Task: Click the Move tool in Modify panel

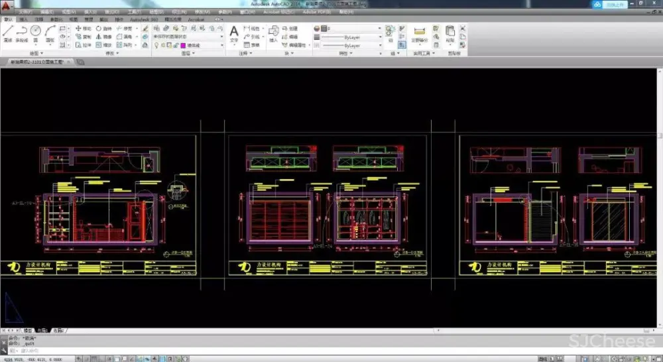Action: pyautogui.click(x=83, y=29)
